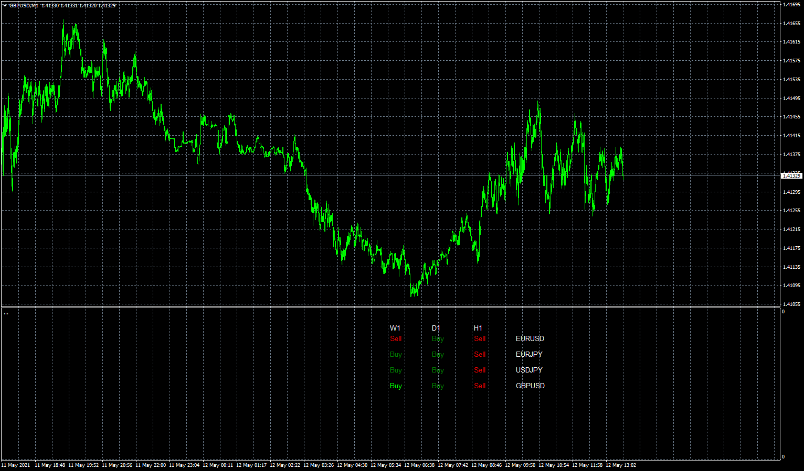Click the H1 Sell signal for USDJPY
The width and height of the screenshot is (804, 471).
[x=480, y=370]
